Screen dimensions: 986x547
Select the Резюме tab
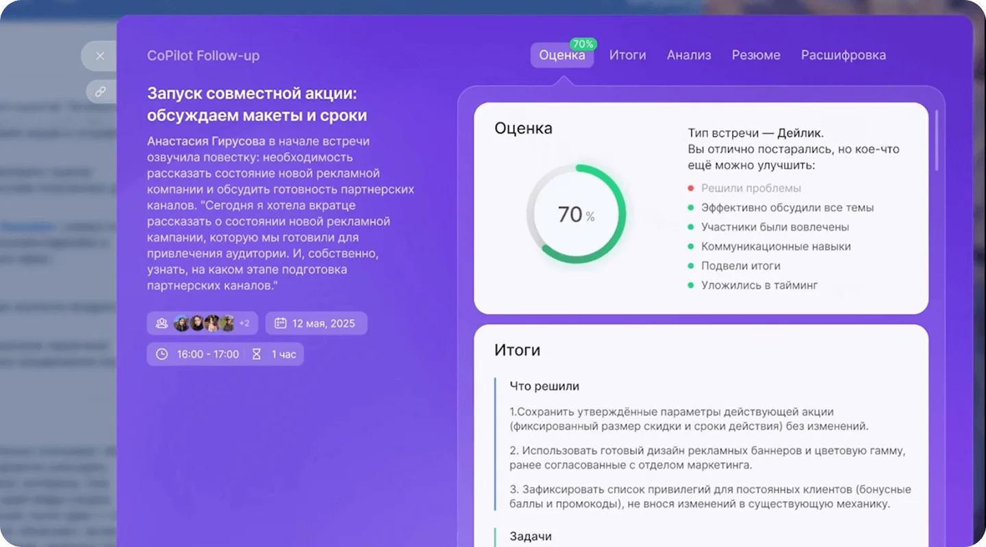coord(756,55)
